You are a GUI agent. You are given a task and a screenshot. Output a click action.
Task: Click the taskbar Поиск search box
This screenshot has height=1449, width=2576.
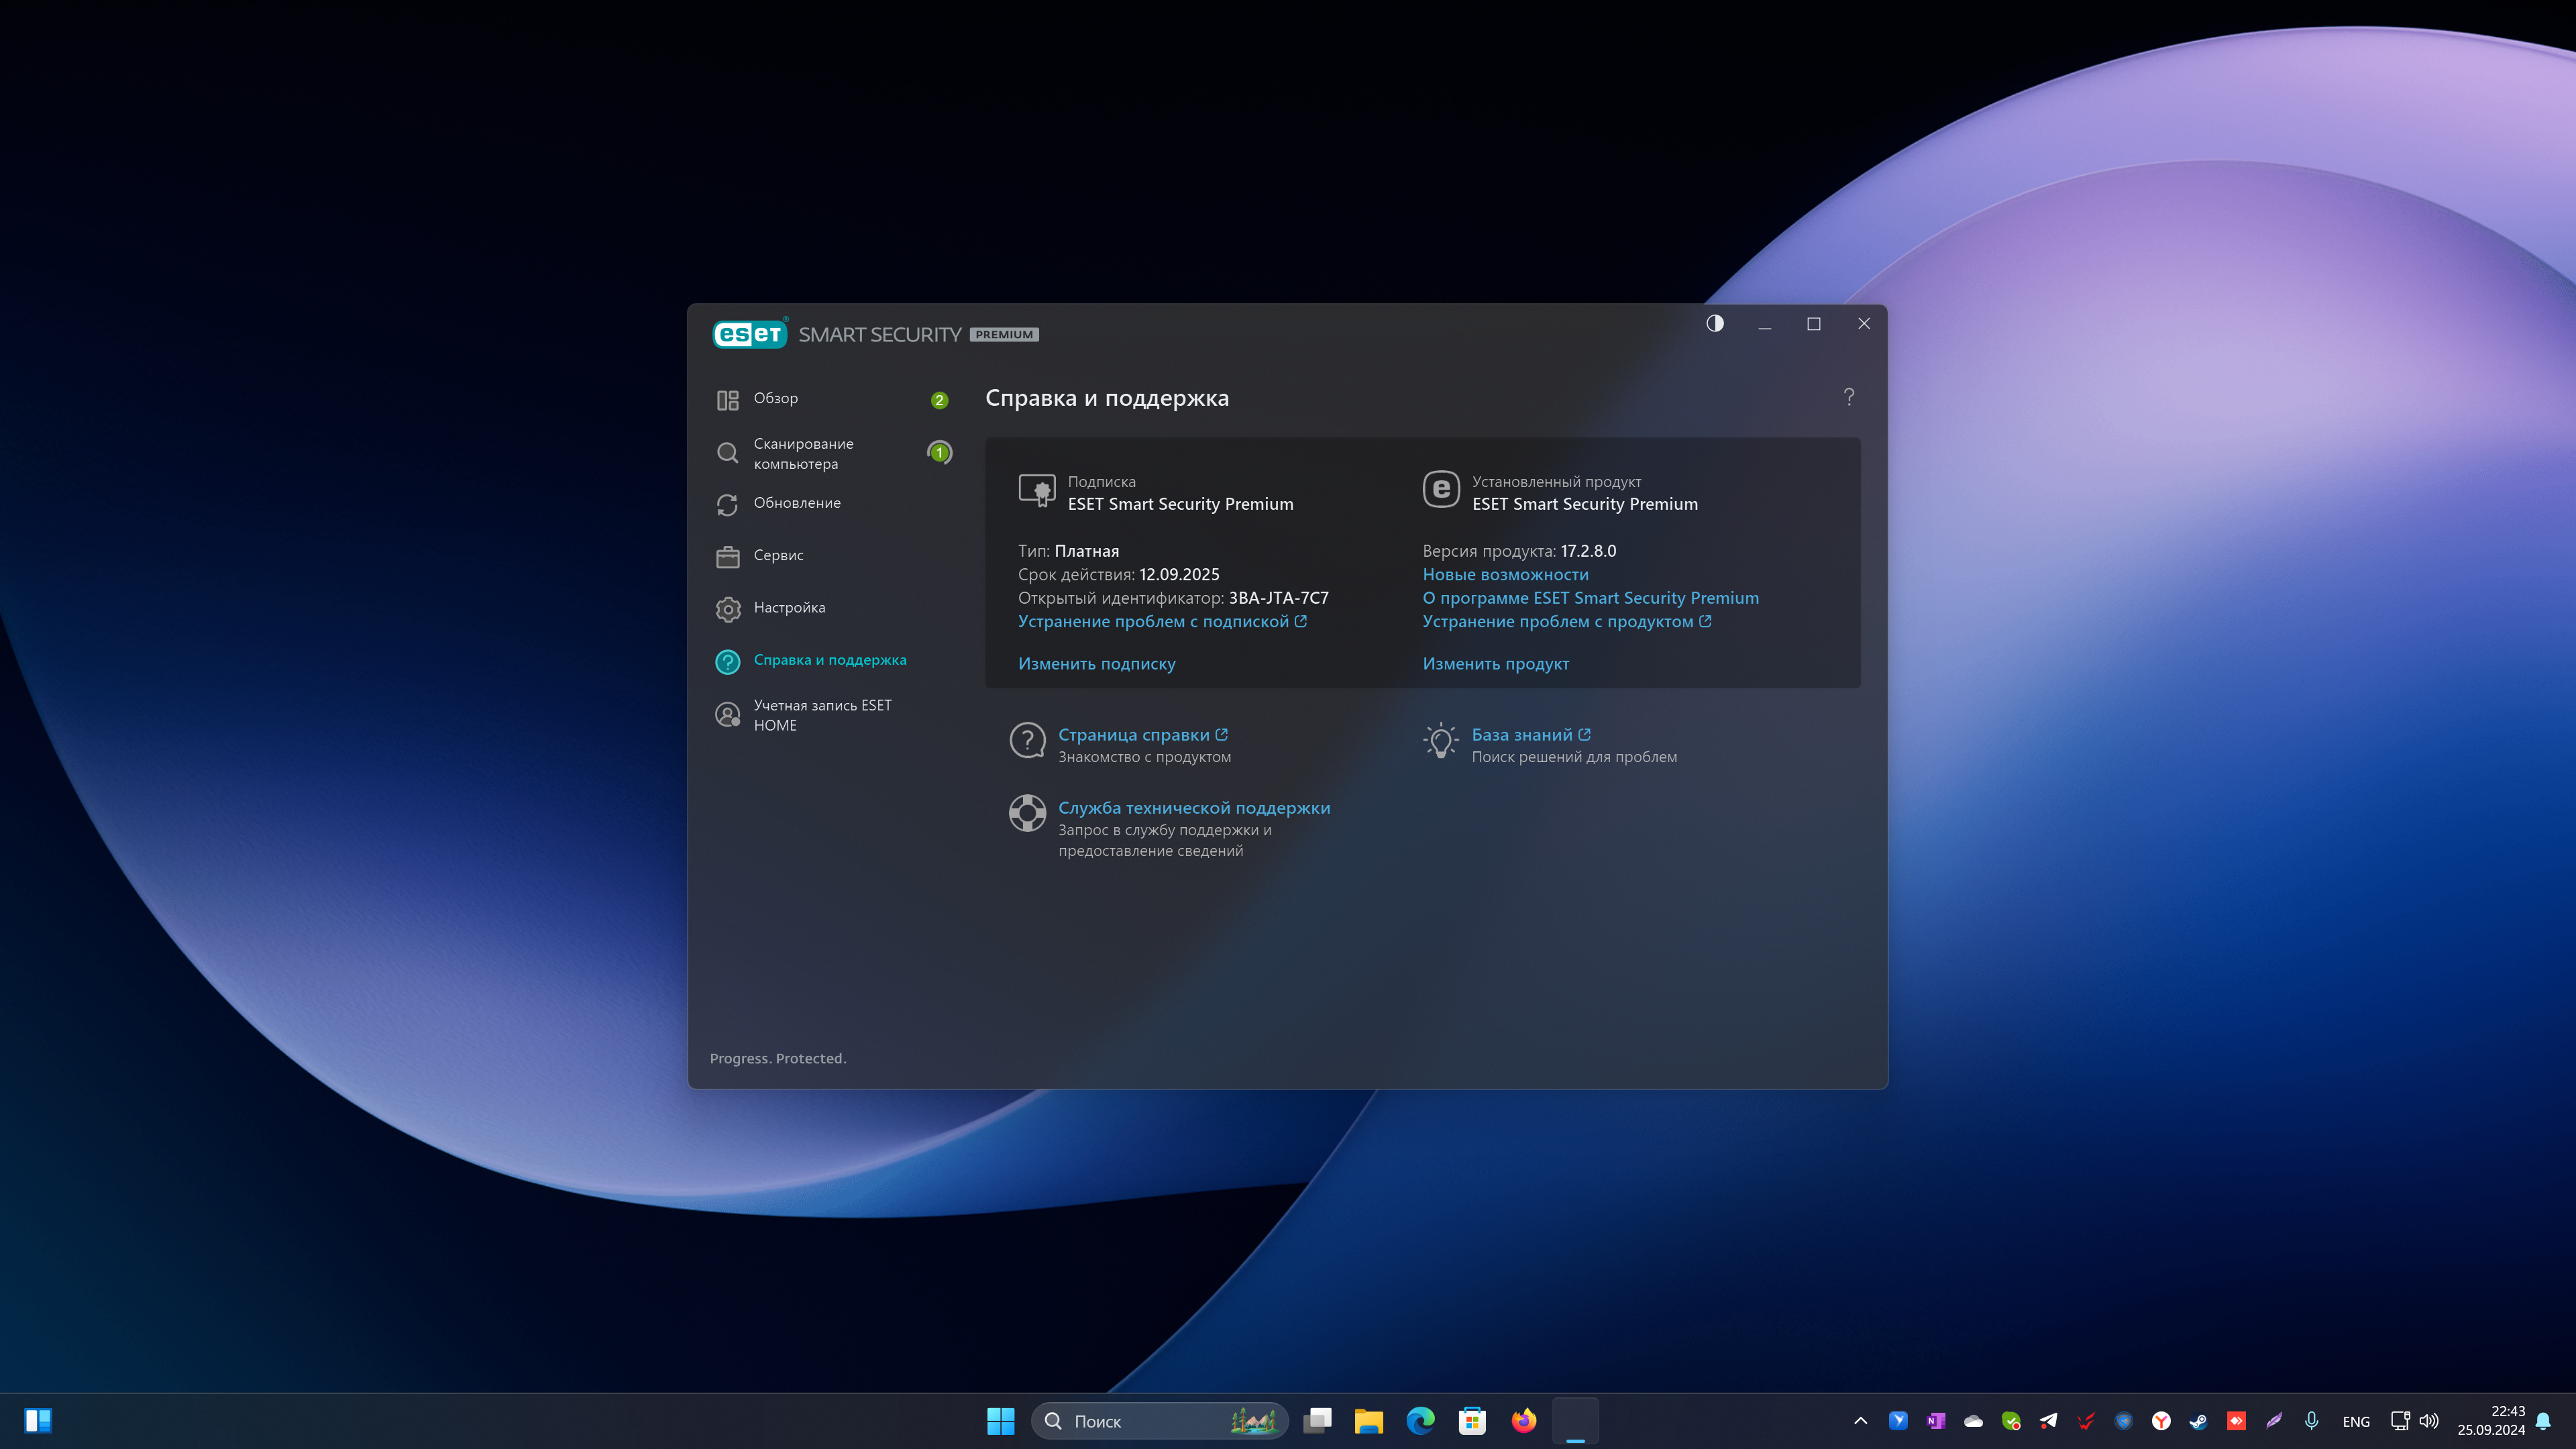[x=1159, y=1421]
